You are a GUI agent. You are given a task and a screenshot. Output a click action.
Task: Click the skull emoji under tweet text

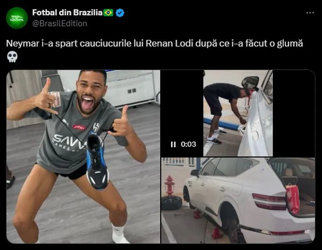pyautogui.click(x=12, y=57)
